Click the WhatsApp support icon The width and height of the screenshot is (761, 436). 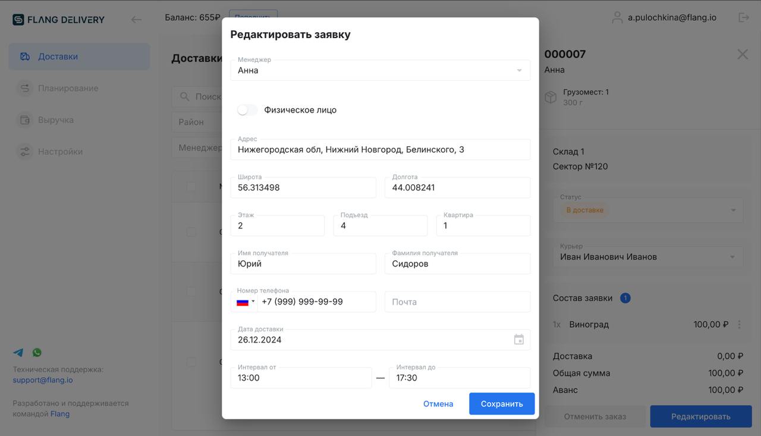click(37, 353)
